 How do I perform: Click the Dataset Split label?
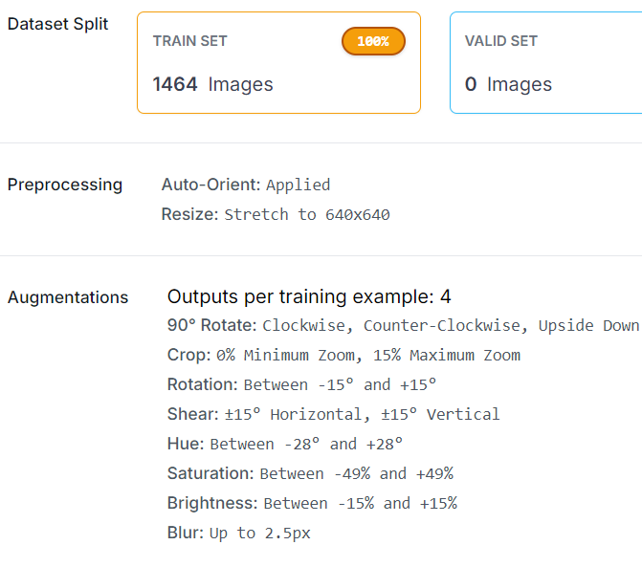[57, 24]
